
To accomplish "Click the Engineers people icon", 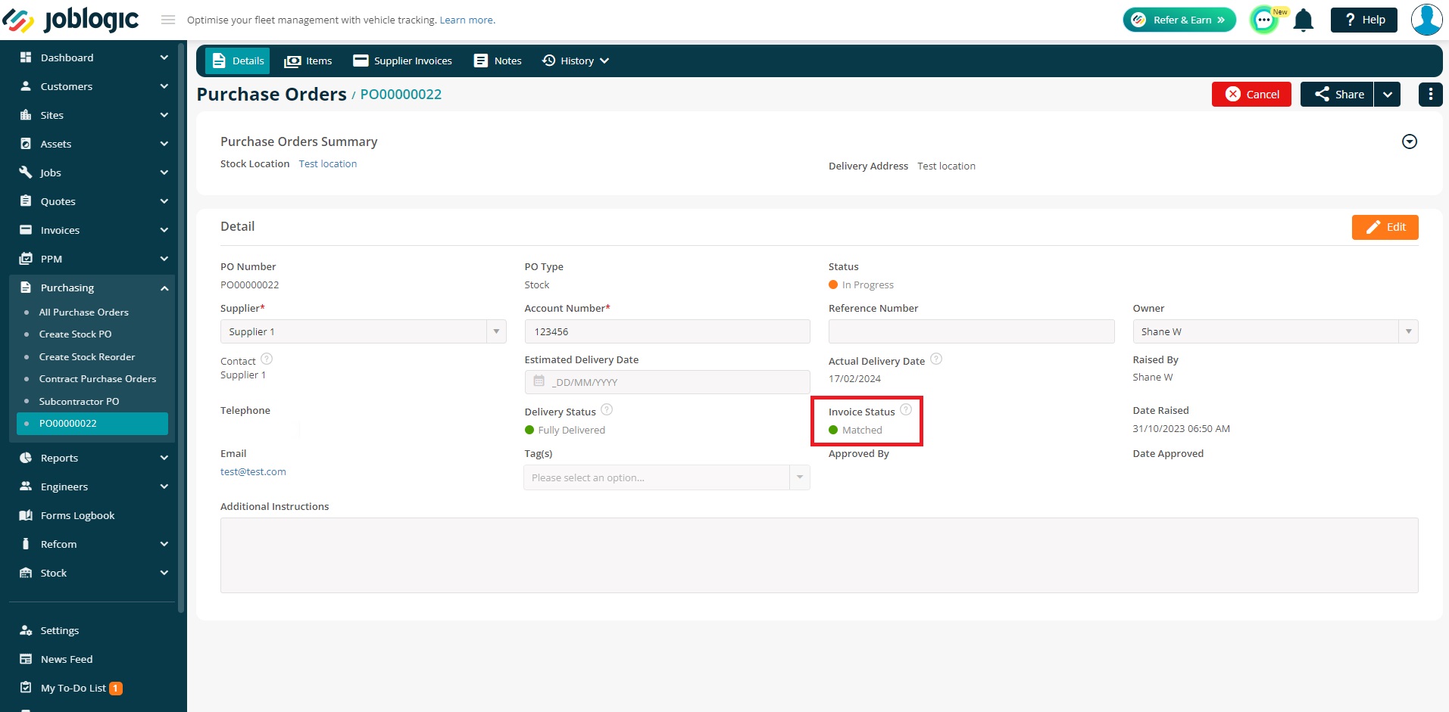I will tap(26, 487).
